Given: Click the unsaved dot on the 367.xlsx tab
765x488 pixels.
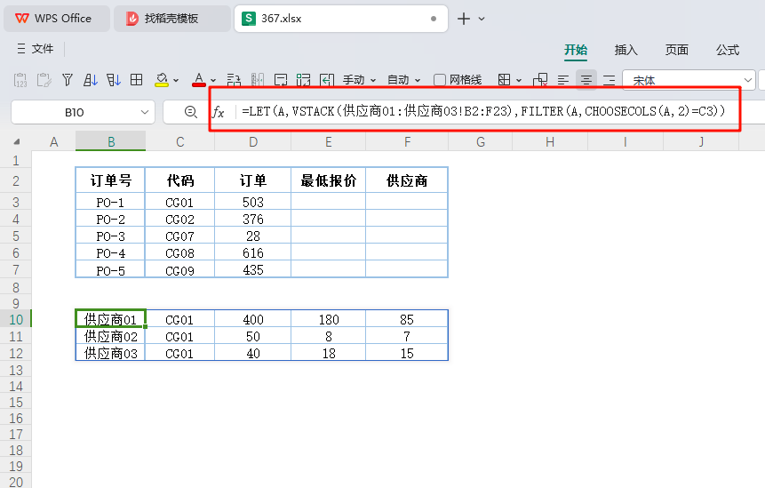Looking at the screenshot, I should (x=434, y=19).
